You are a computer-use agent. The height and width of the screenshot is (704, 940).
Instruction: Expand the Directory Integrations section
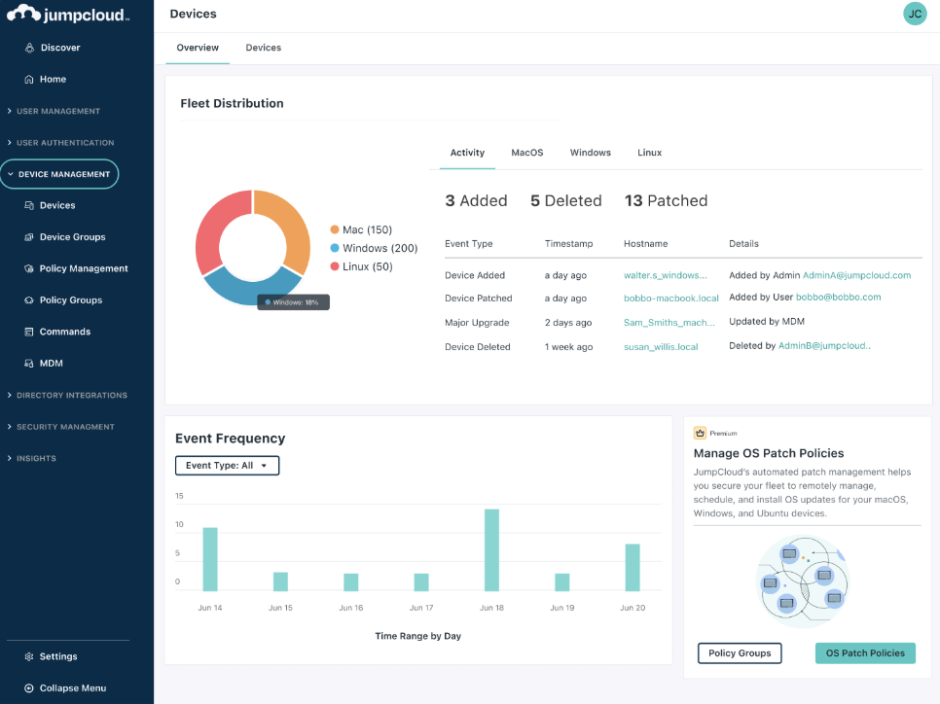[x=67, y=396]
